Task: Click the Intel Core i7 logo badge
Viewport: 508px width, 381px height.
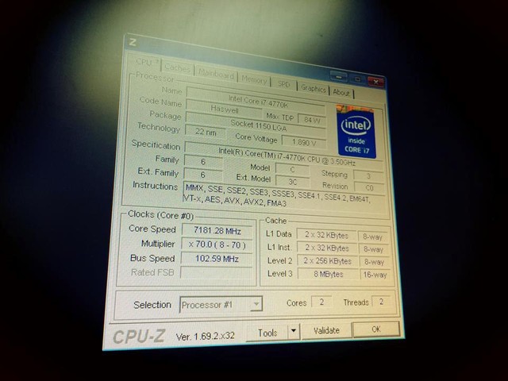Action: 356,132
